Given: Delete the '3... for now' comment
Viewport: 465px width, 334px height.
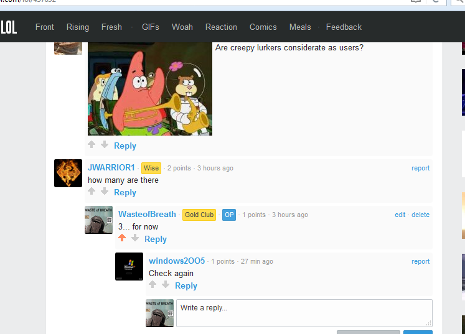Looking at the screenshot, I should coord(420,215).
